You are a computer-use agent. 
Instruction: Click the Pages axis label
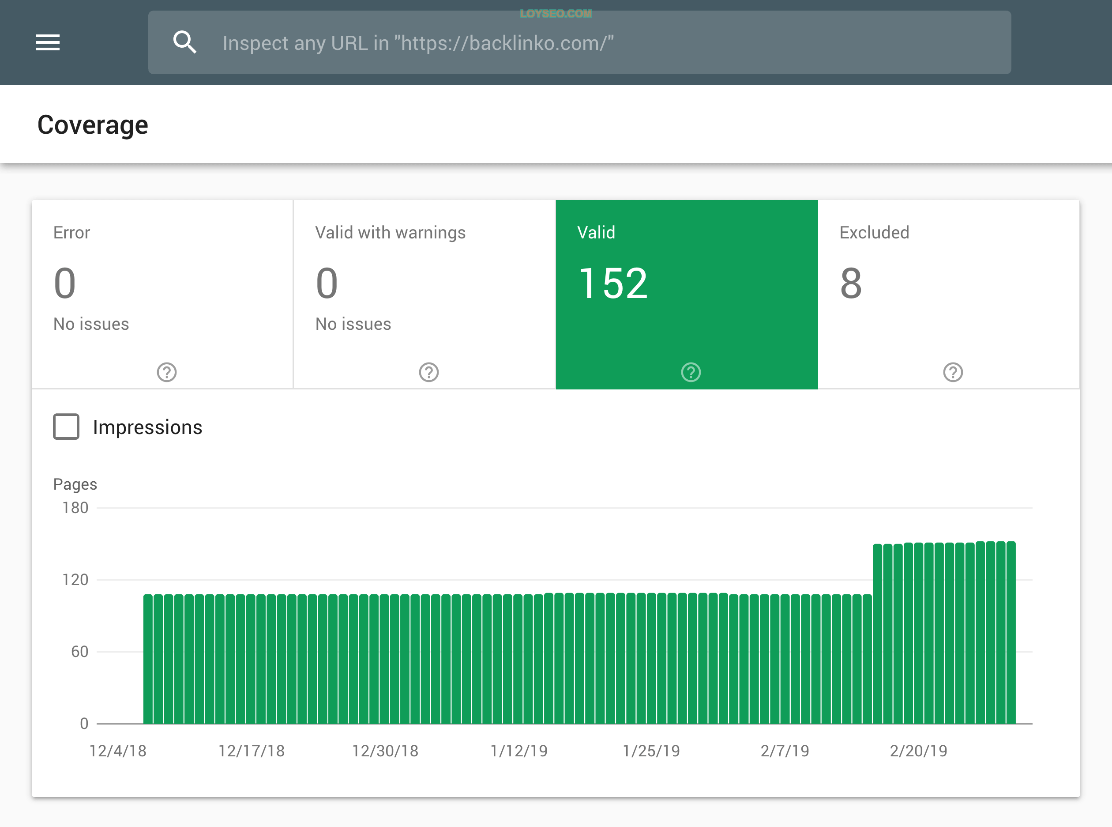pos(75,484)
